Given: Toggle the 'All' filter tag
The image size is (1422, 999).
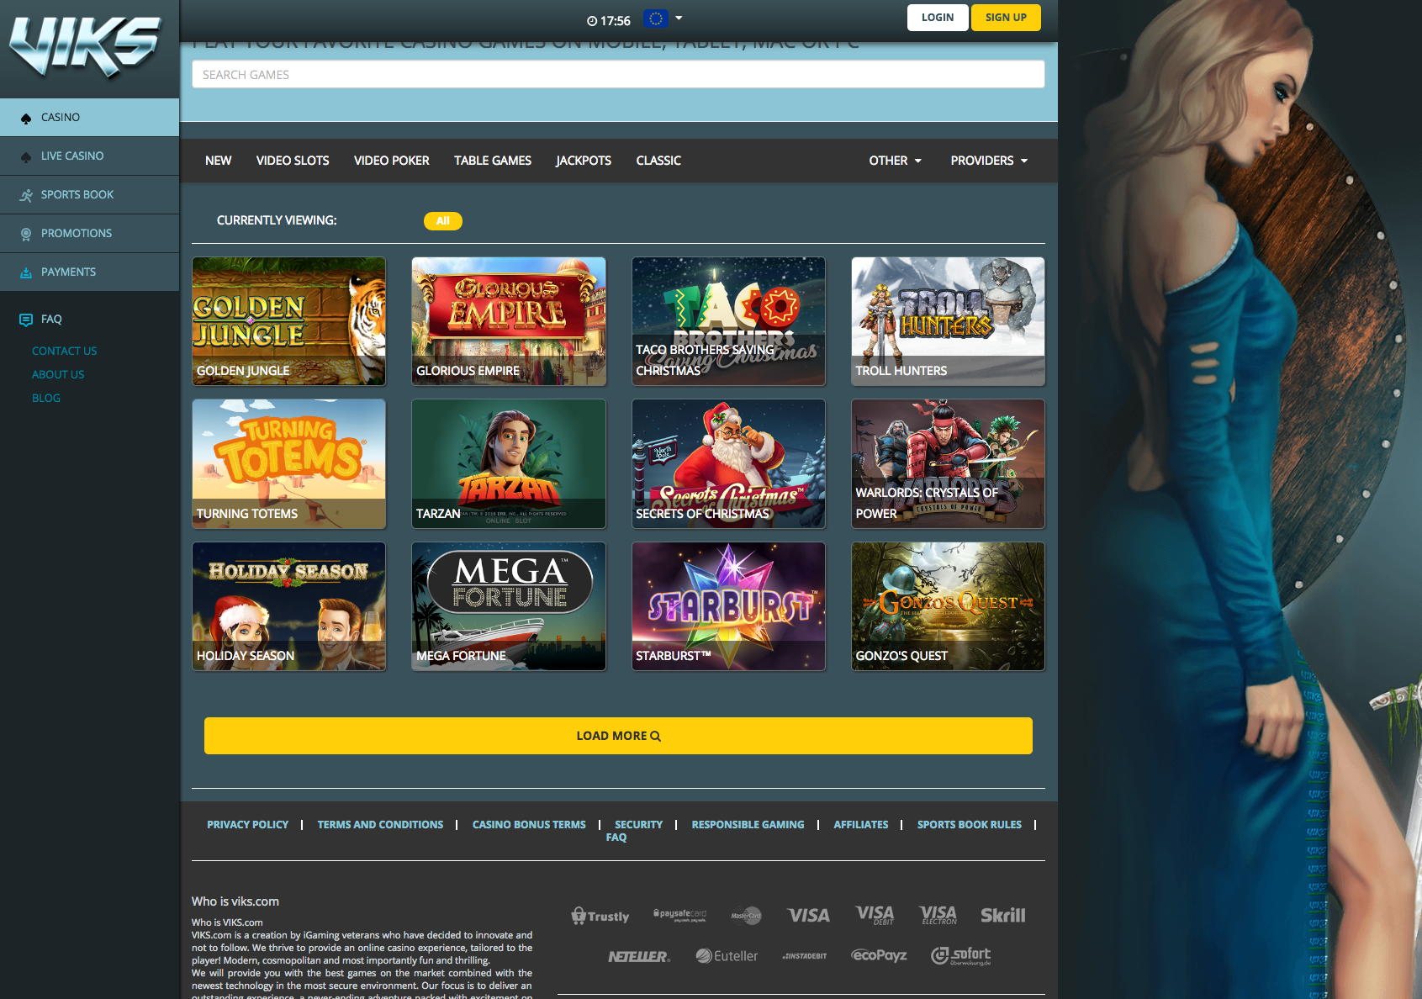Looking at the screenshot, I should pos(443,221).
